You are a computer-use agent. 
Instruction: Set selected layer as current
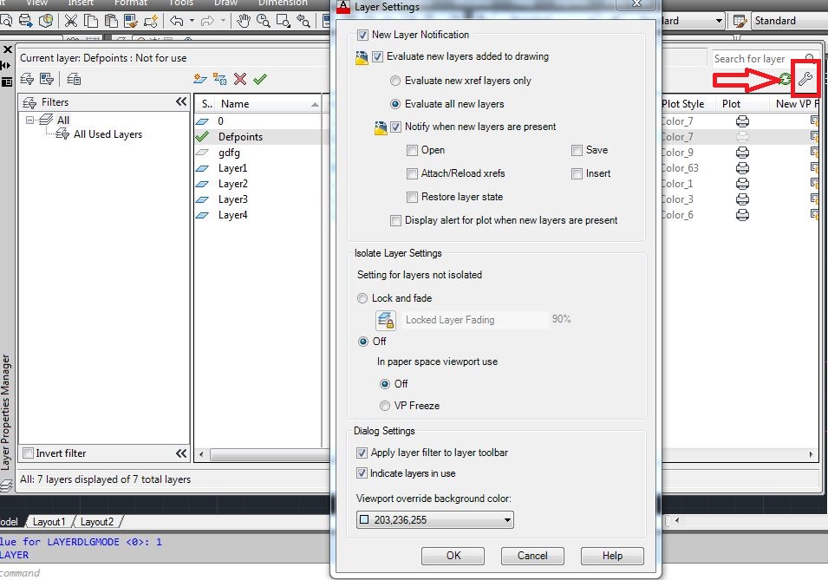point(260,79)
